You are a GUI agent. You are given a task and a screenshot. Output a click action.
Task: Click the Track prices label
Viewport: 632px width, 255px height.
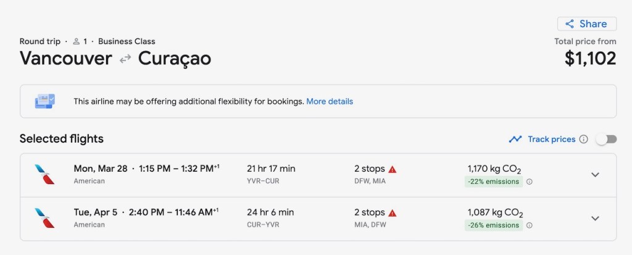pos(551,140)
